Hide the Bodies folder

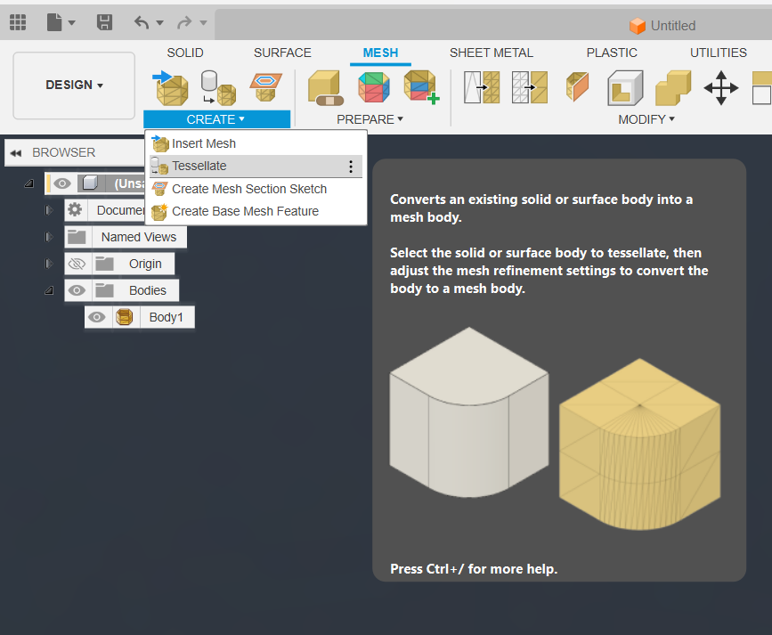pos(77,290)
